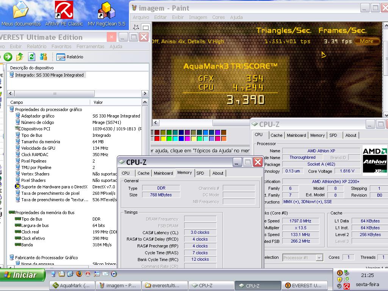Click the green forward arrow in EVEREST toolbar

tap(8, 57)
